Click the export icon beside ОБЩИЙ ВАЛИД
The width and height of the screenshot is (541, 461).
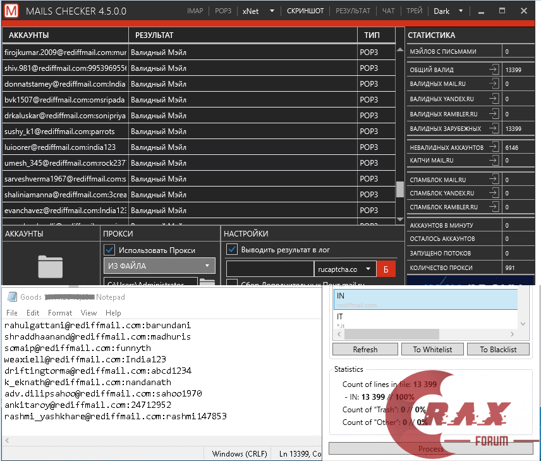493,70
